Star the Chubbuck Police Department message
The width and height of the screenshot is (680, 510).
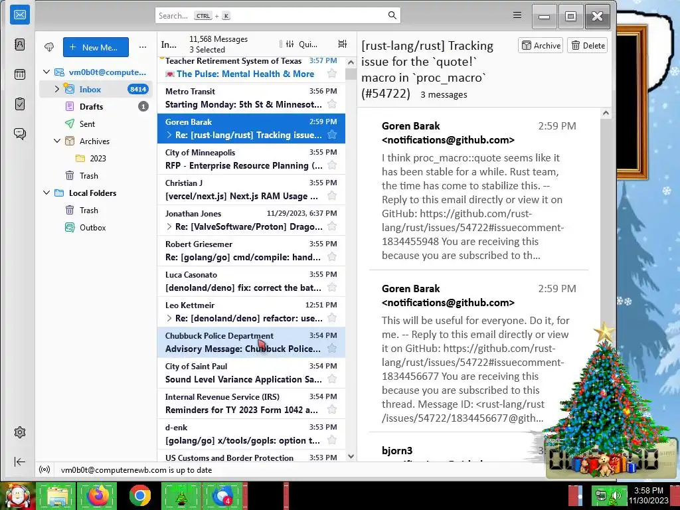pos(332,348)
